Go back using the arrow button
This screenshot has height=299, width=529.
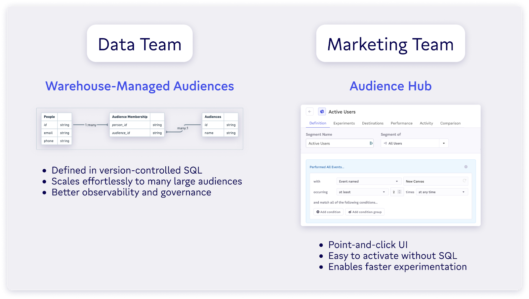[309, 111]
